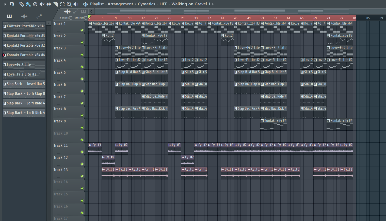Select the Delete tool
The height and width of the screenshot is (221, 386).
click(x=35, y=4)
